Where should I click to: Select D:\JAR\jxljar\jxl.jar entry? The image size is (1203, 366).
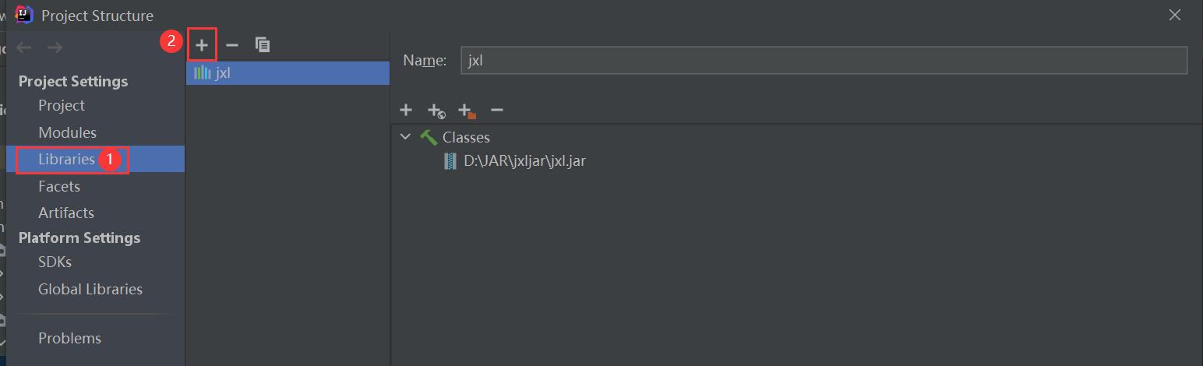pos(524,162)
